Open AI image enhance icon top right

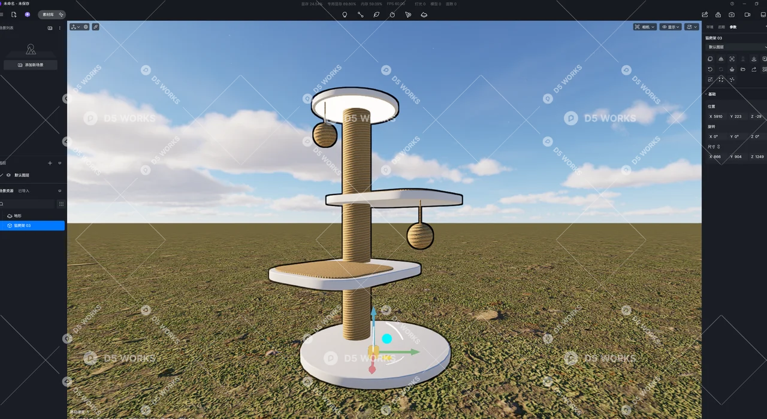click(705, 14)
